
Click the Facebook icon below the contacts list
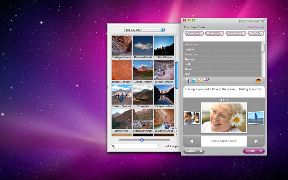(x=188, y=81)
